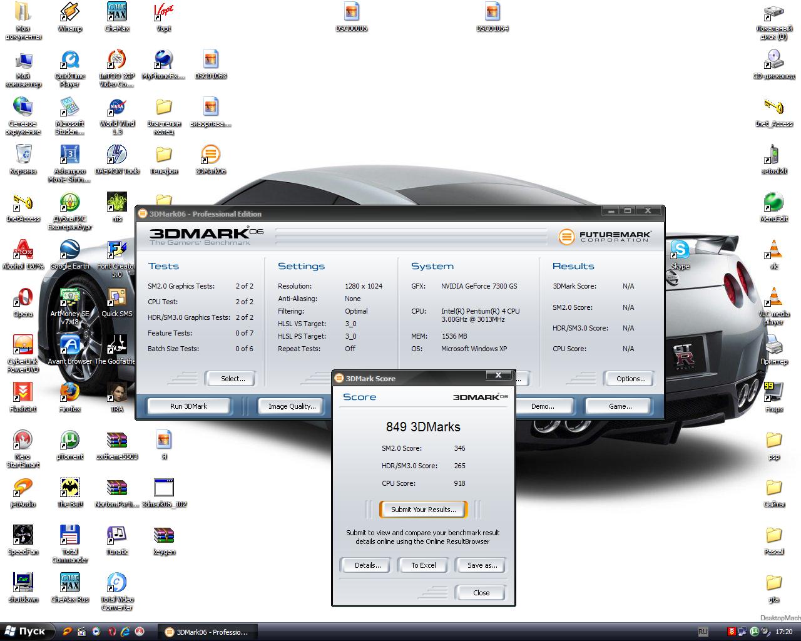Open the Firefox desktop shortcut
Image resolution: width=801 pixels, height=641 pixels.
coord(69,397)
